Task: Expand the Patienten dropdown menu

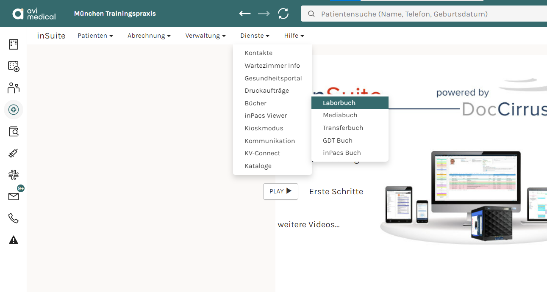Action: click(x=95, y=36)
